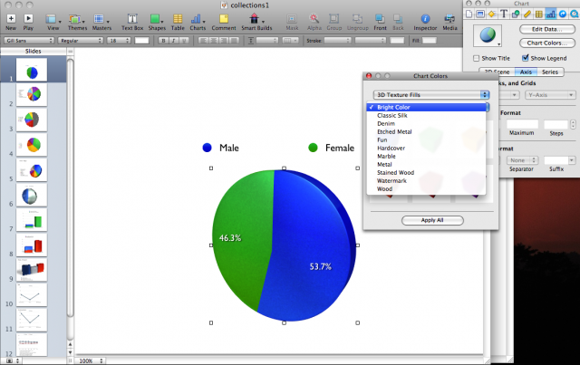This screenshot has height=365, width=580.
Task: Toggle Underline in format bar
Action: 184,41
